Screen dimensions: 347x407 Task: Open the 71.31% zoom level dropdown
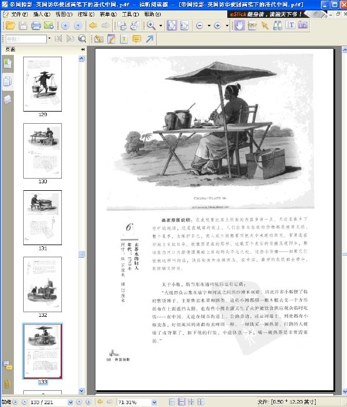[x=154, y=402]
